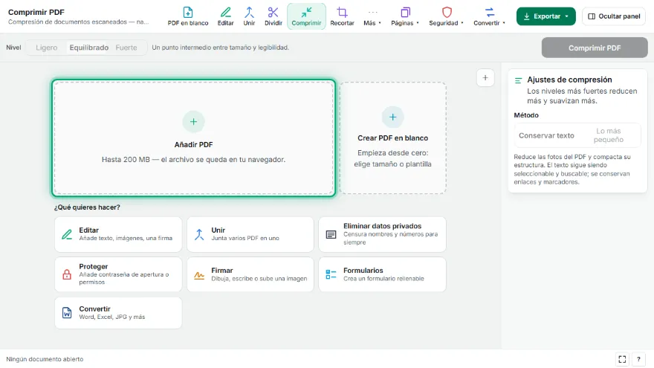Viewport: 654px width, 368px height.
Task: Click the Crear PDF en blanco plus icon
Action: pos(392,117)
